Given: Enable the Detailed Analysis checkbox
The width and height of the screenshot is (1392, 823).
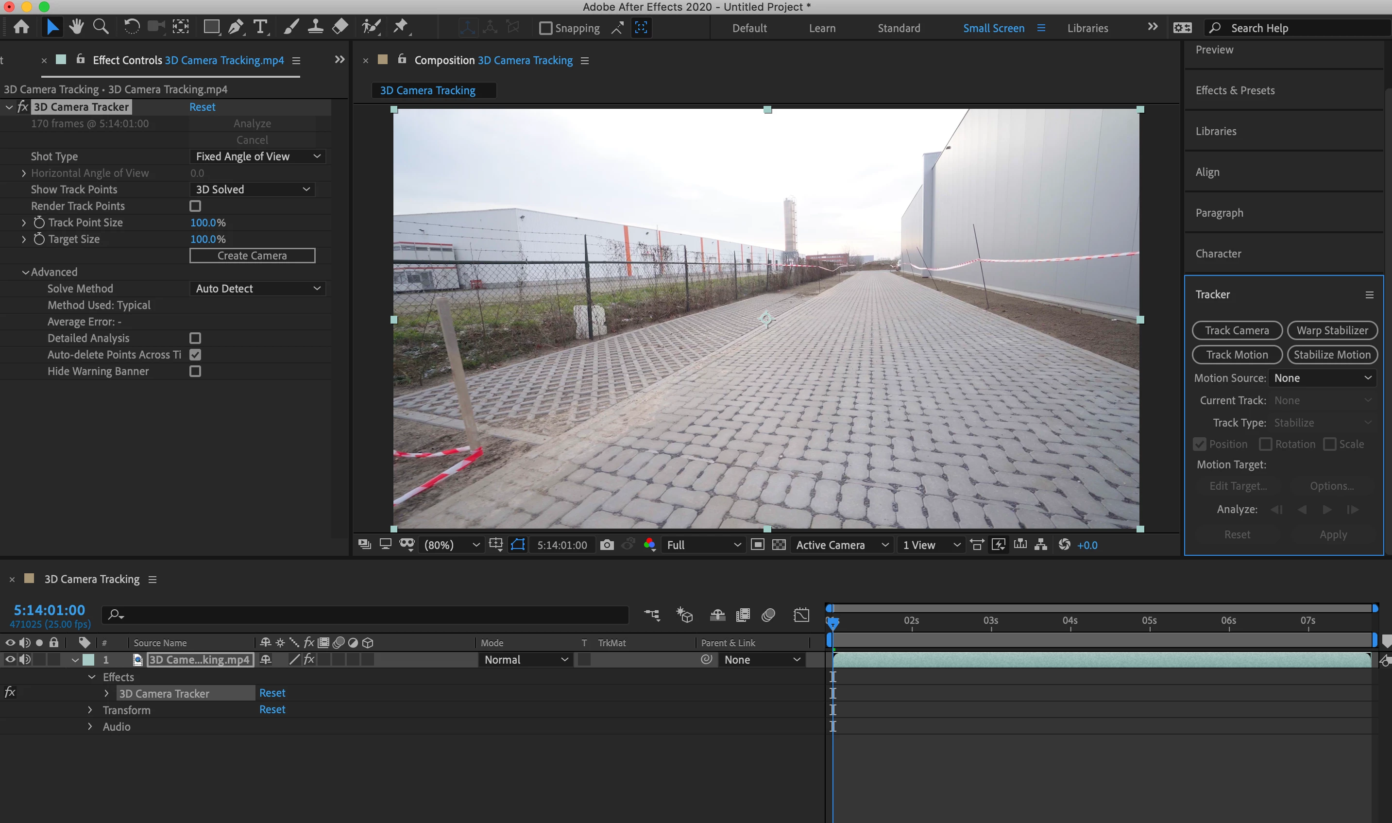Looking at the screenshot, I should (x=195, y=338).
